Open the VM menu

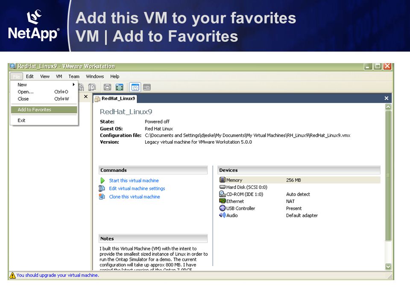click(59, 76)
